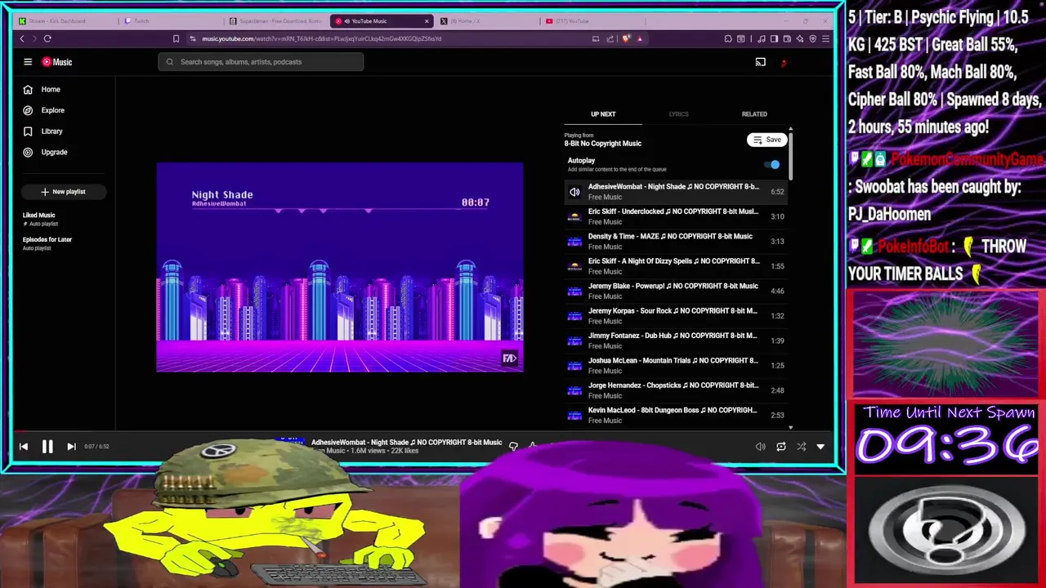Click the Cast to device icon
1046x588 pixels.
[x=760, y=62]
